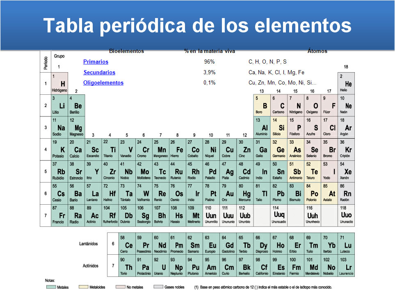Click the Tabla periódica de los elementos title
The height and width of the screenshot is (290, 395).
coord(197,25)
